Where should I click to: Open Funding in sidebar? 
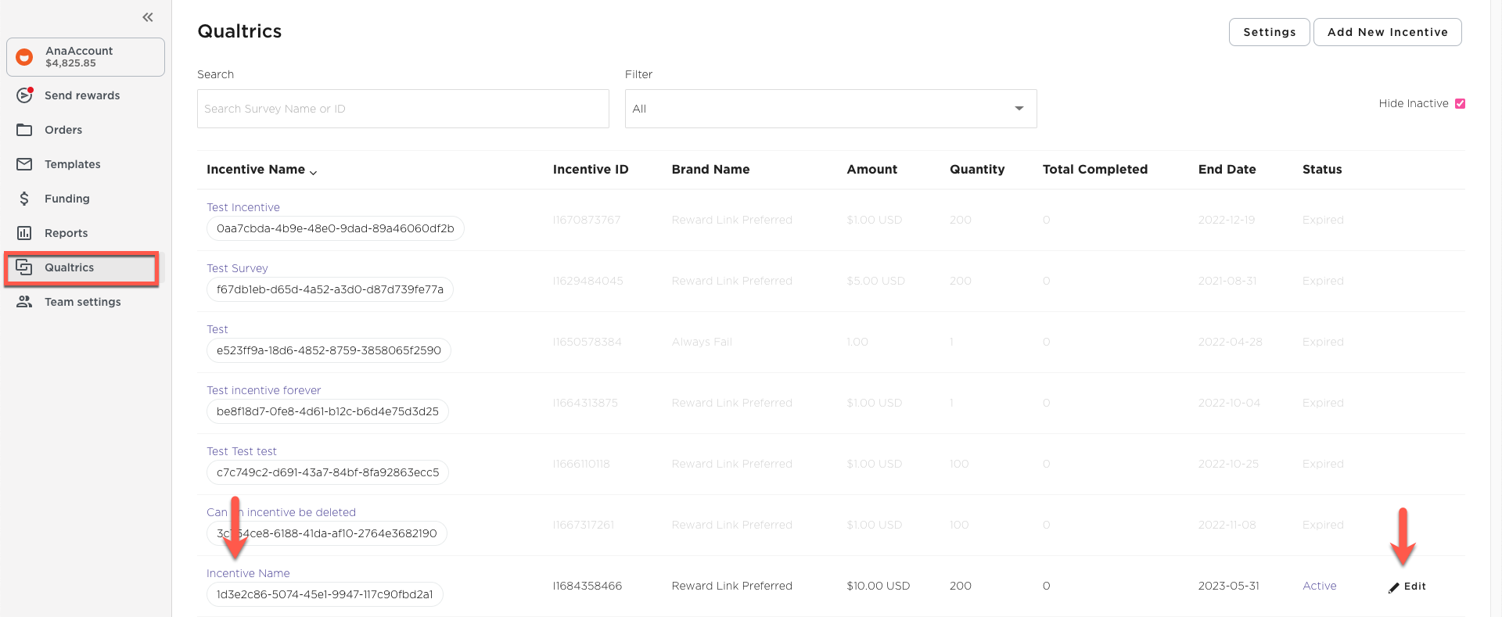tap(67, 199)
